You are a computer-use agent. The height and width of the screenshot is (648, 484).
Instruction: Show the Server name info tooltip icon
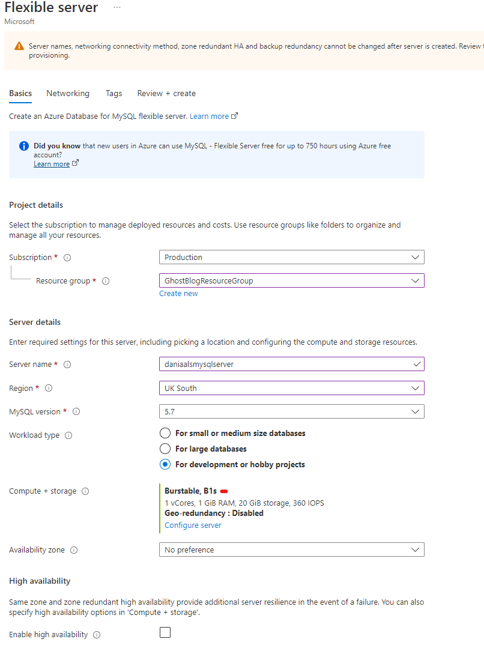click(x=67, y=365)
